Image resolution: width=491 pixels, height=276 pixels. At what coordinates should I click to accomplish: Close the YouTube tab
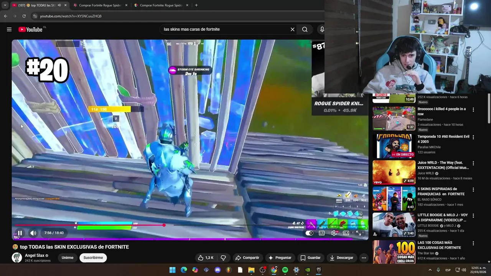(65, 5)
